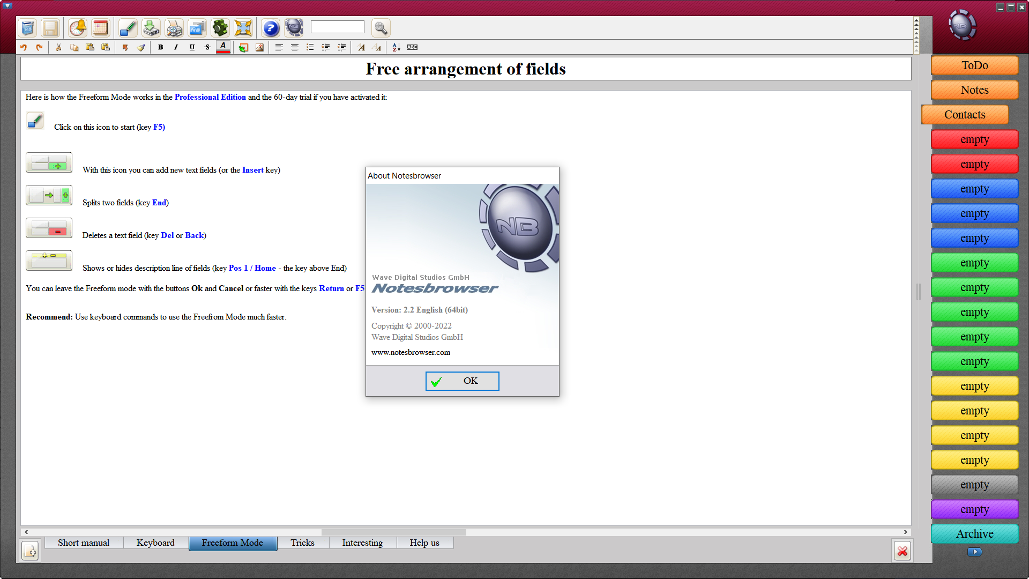Open the blue help question mark icon

(271, 28)
